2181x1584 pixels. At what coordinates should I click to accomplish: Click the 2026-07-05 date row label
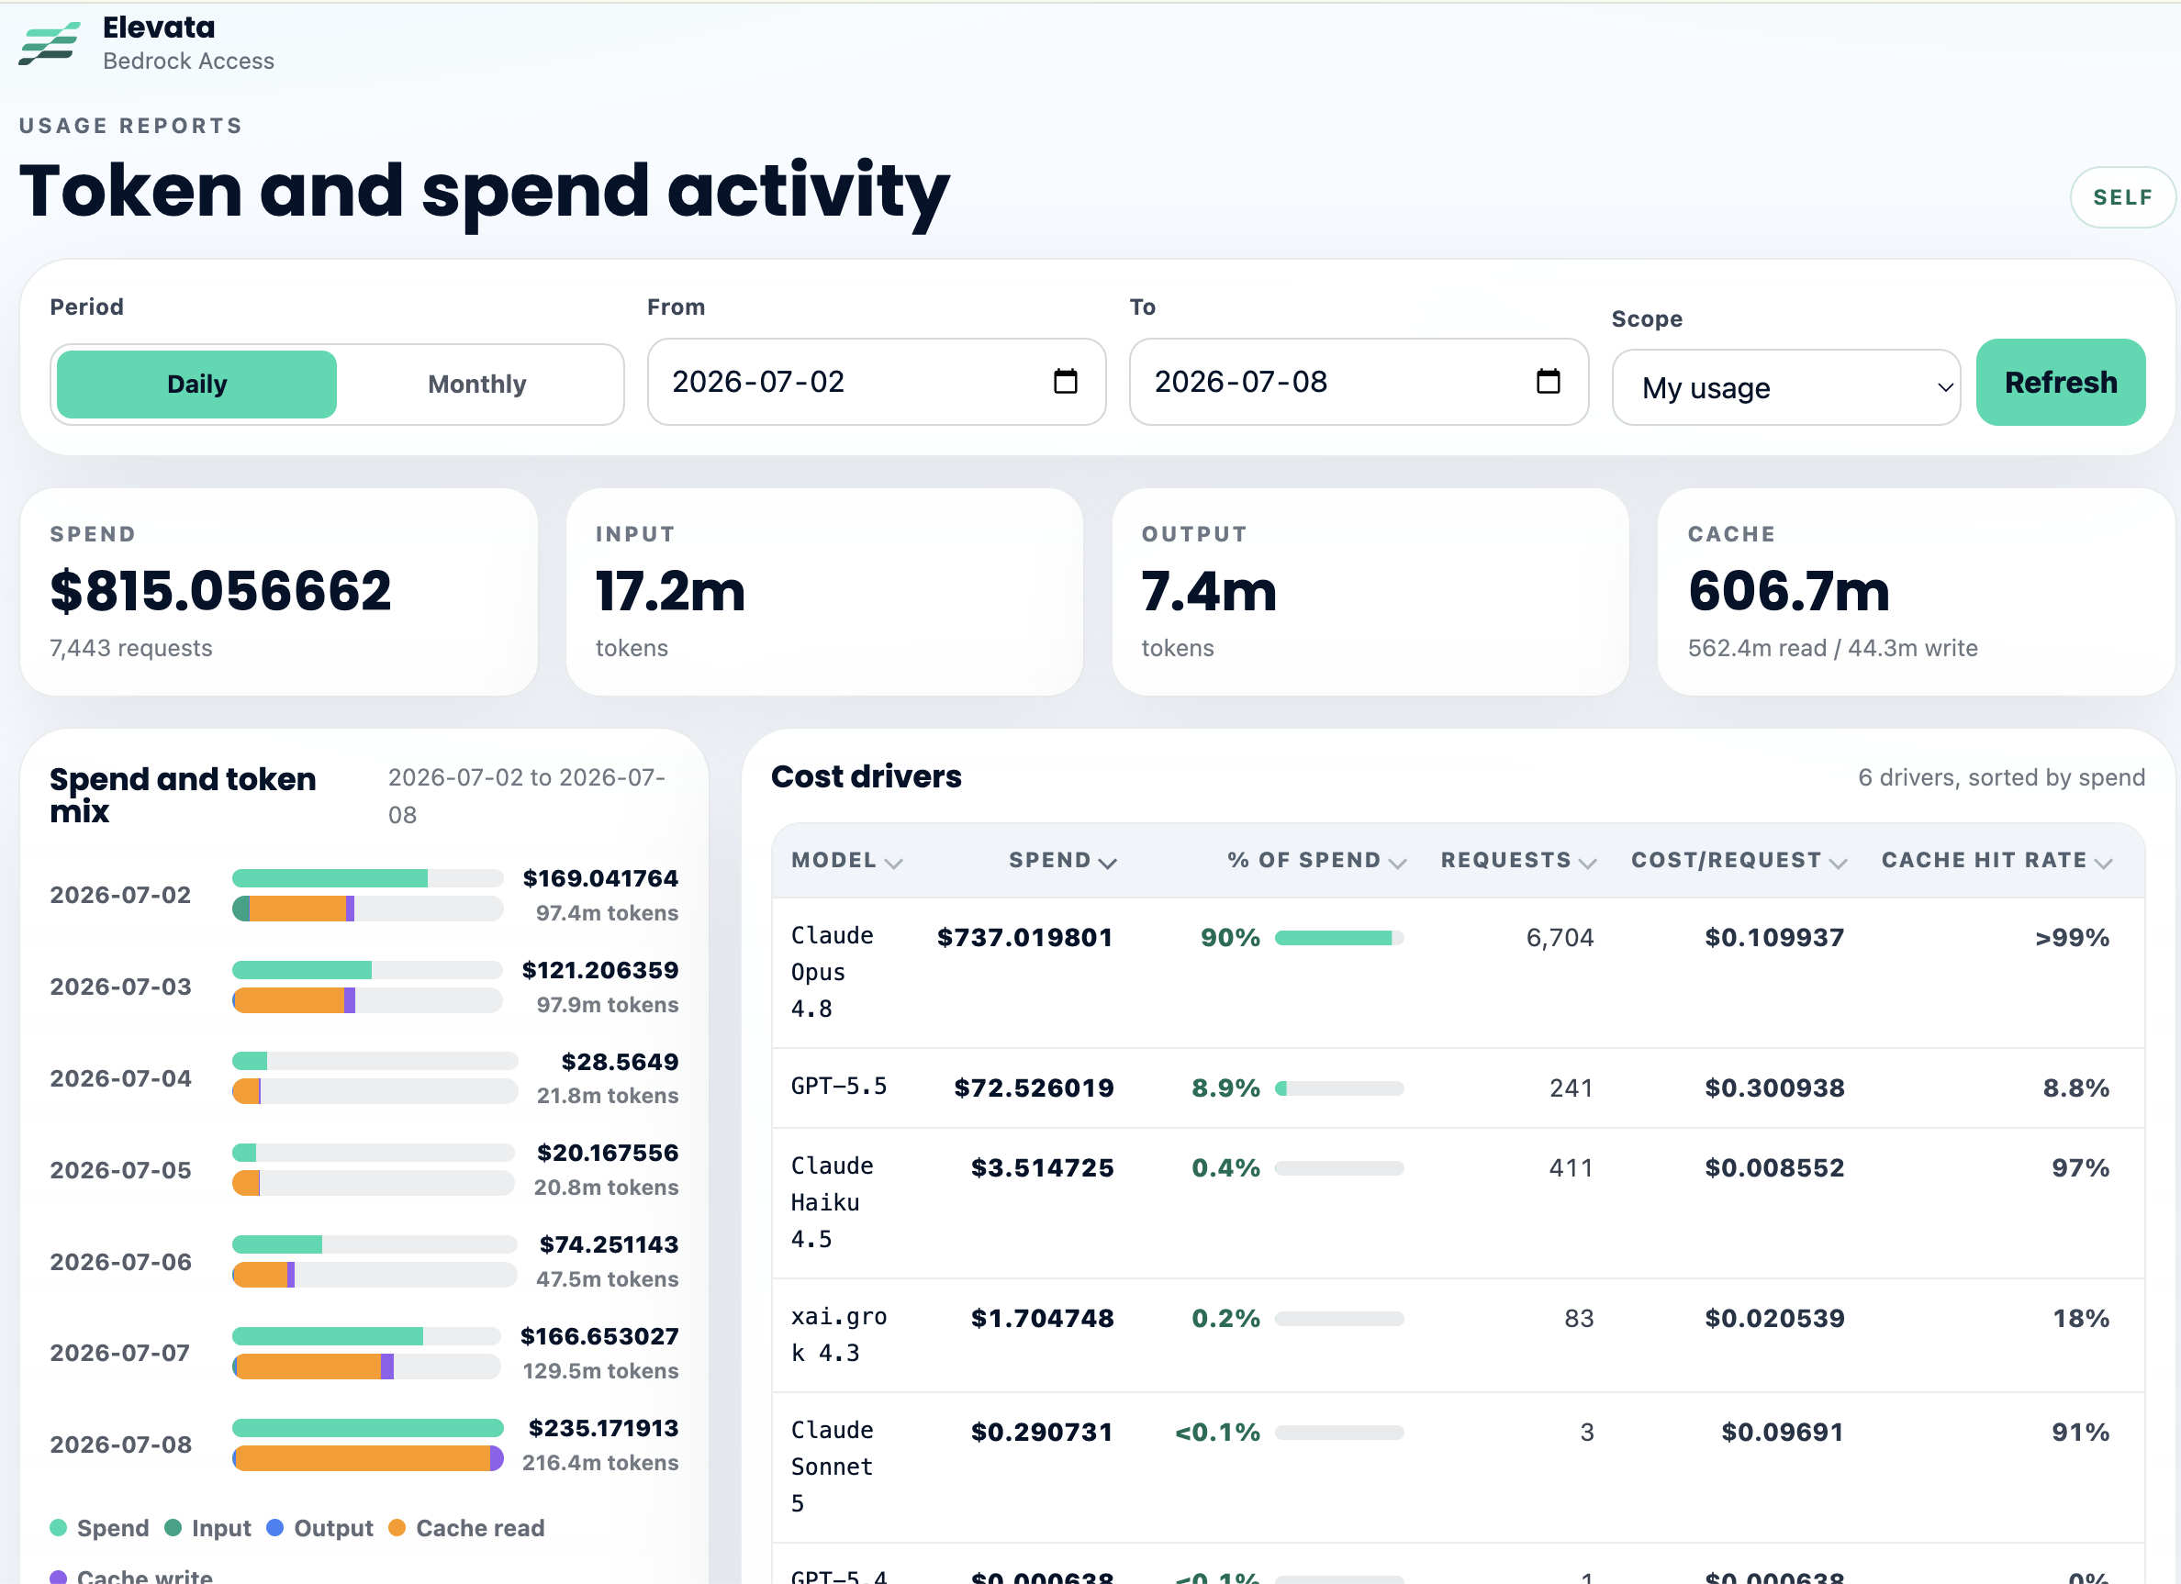click(x=120, y=1170)
